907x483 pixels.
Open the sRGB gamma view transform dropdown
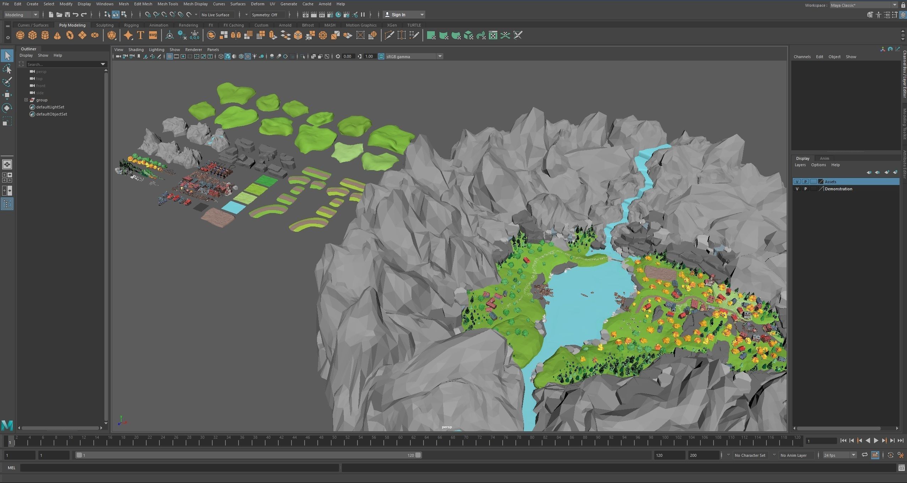coord(440,56)
